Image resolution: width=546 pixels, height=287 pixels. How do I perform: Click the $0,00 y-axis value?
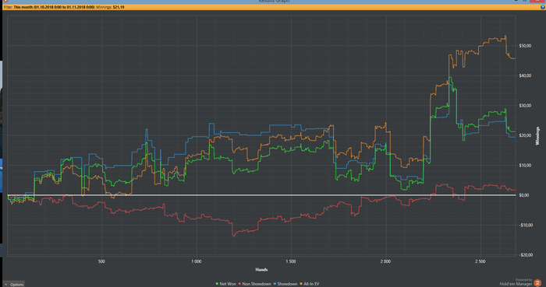[524, 195]
